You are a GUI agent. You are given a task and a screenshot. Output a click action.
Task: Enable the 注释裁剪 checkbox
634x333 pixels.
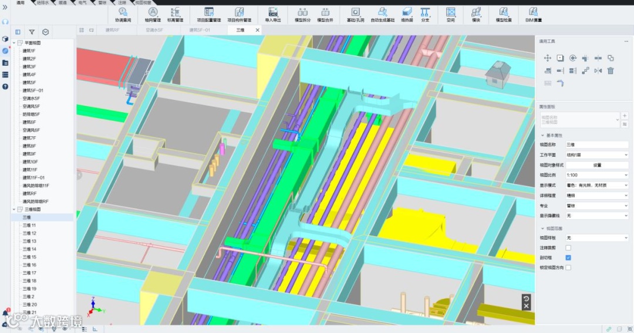[x=568, y=248]
